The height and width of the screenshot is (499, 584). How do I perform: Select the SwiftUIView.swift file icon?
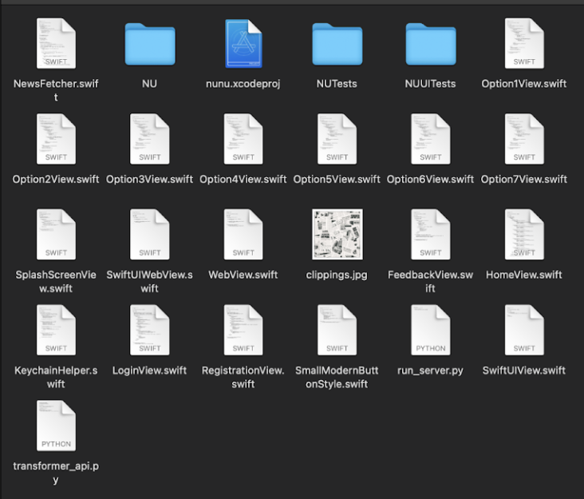pos(524,331)
